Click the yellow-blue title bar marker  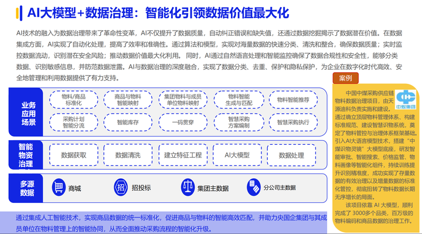point(19,13)
